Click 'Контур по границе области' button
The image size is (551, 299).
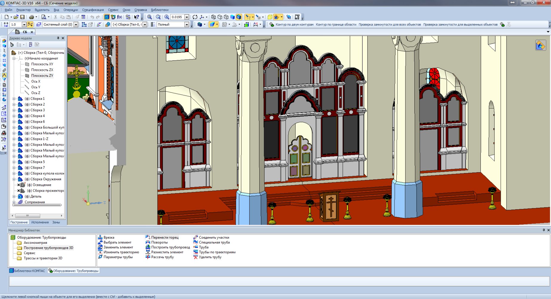pyautogui.click(x=336, y=25)
